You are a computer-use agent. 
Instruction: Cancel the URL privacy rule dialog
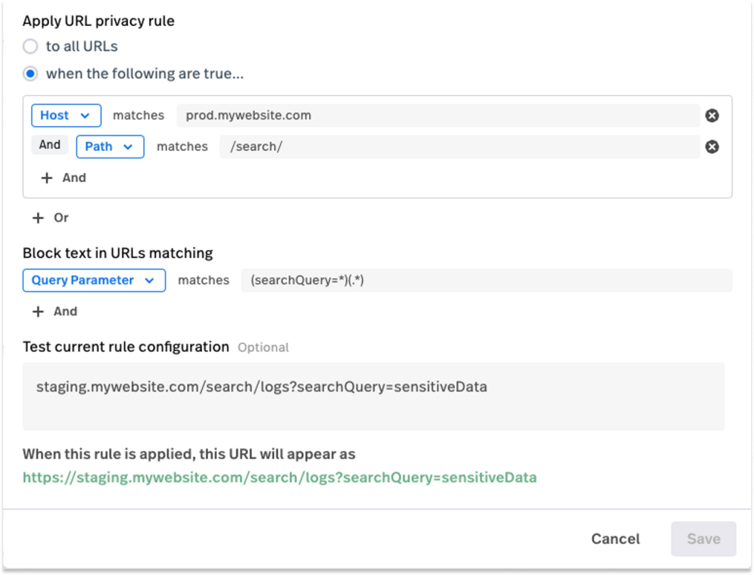(616, 539)
